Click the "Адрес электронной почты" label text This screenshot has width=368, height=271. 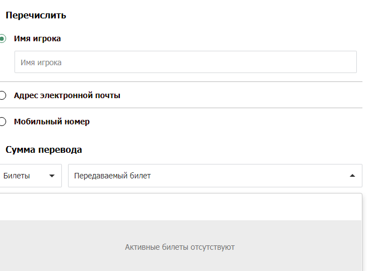67,95
